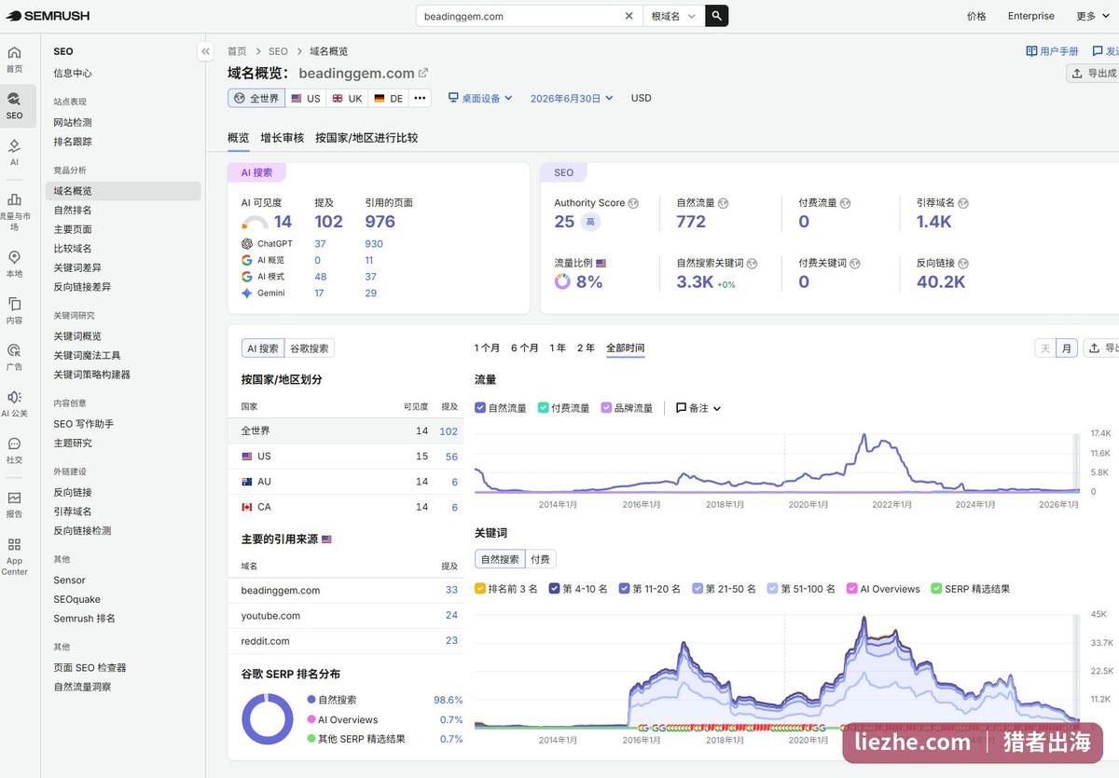The width and height of the screenshot is (1119, 778).
Task: Open 反向链接差异 in sidebar
Action: pyautogui.click(x=82, y=287)
